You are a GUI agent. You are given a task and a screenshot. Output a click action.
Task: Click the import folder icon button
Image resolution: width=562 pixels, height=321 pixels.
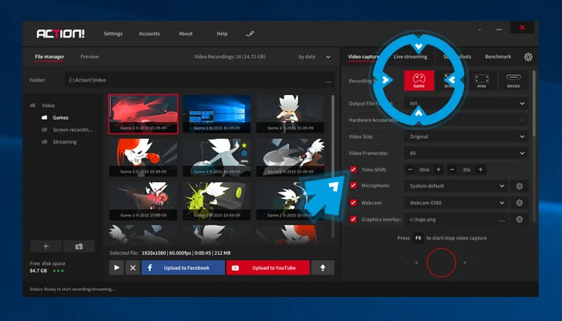78,246
